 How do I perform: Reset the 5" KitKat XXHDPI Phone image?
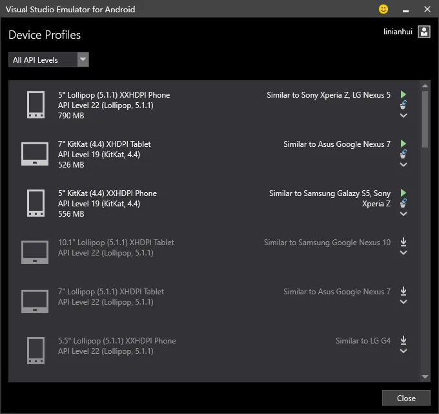[x=403, y=203]
